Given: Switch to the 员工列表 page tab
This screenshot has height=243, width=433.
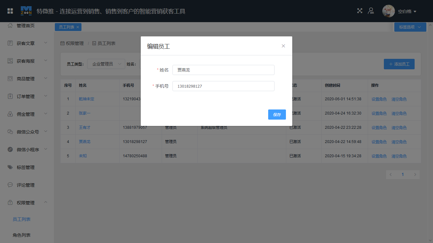Looking at the screenshot, I should (67, 27).
